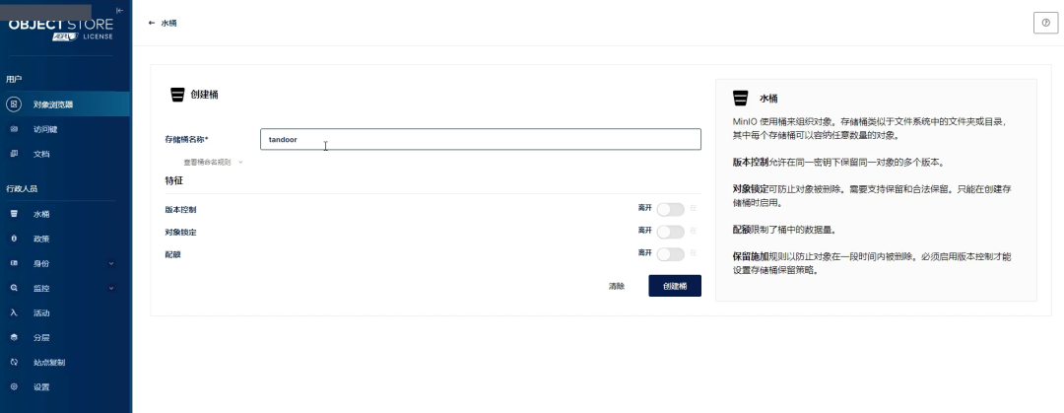Open the 文档 documentation icon
The height and width of the screenshot is (413, 1064).
click(x=14, y=154)
